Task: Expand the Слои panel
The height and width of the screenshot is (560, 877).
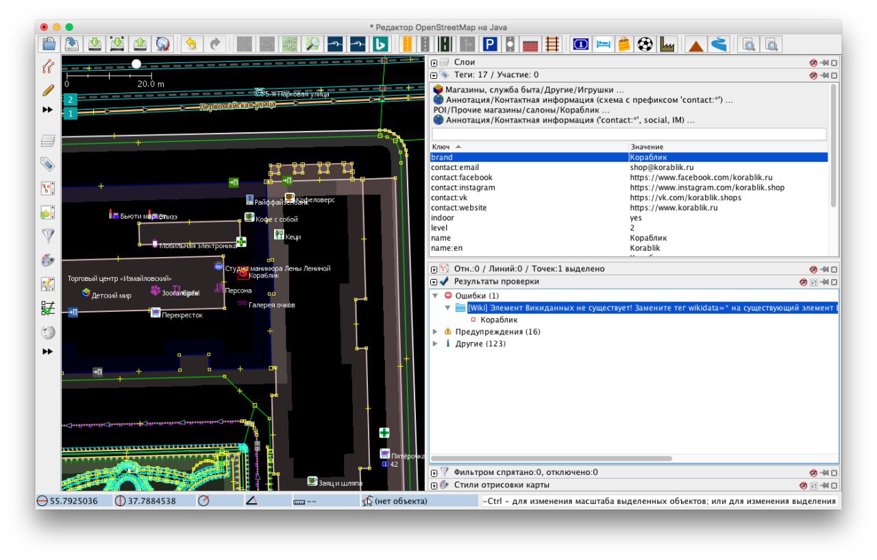Action: click(434, 62)
